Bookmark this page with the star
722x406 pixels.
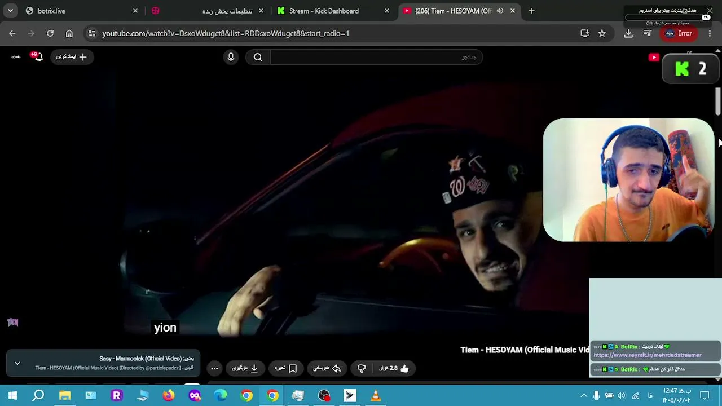[x=602, y=33]
